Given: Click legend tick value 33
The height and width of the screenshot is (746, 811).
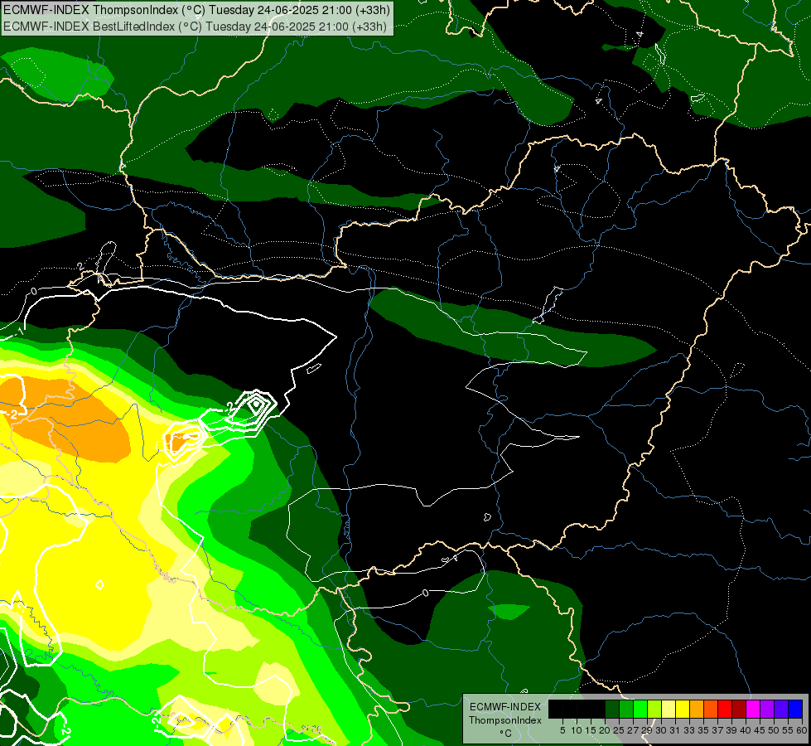Looking at the screenshot, I should (689, 730).
